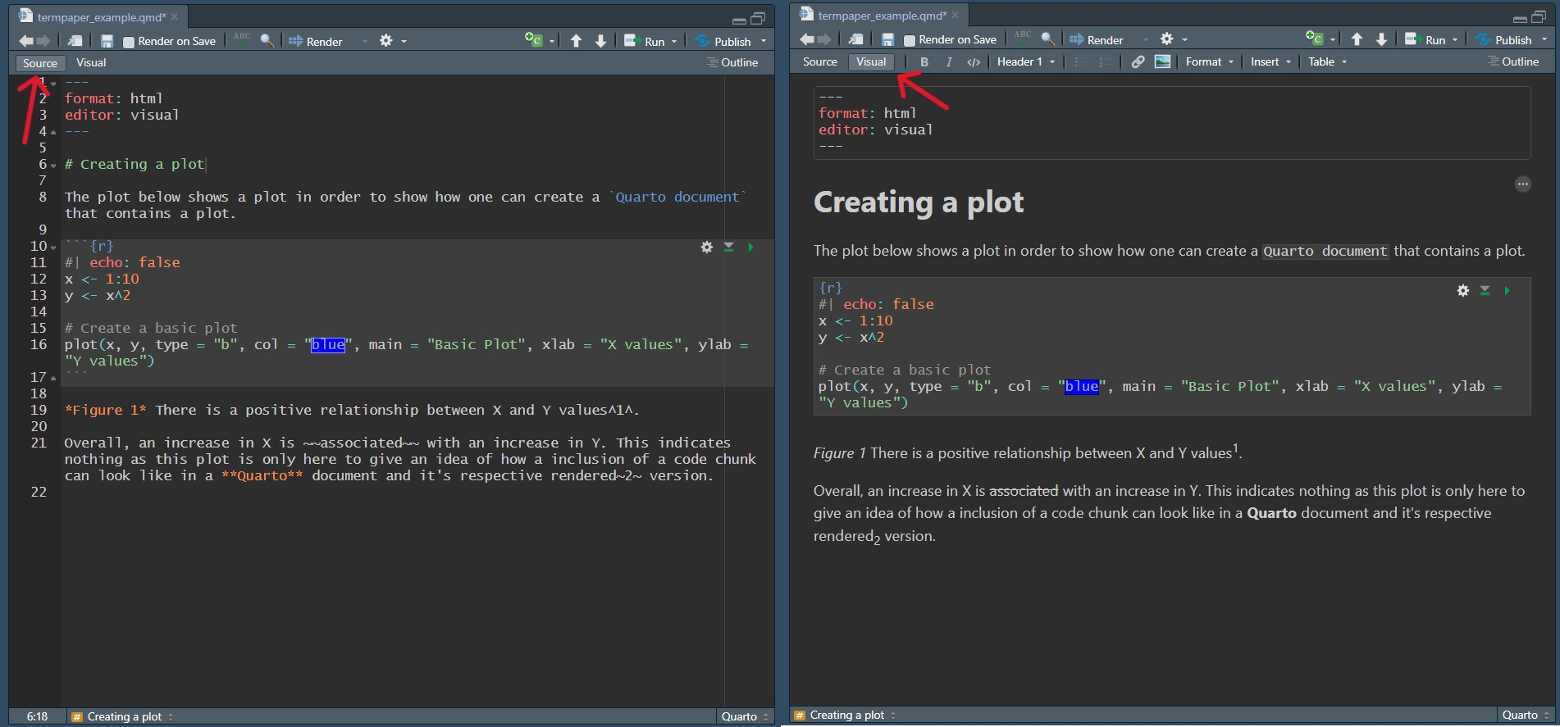Close termpaper_example.qmd tab in Visual-mode pane

point(956,15)
